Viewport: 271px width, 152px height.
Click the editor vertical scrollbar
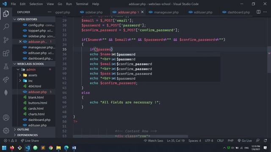coord(269,60)
